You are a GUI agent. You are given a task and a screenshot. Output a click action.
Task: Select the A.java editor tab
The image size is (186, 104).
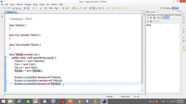(10, 12)
